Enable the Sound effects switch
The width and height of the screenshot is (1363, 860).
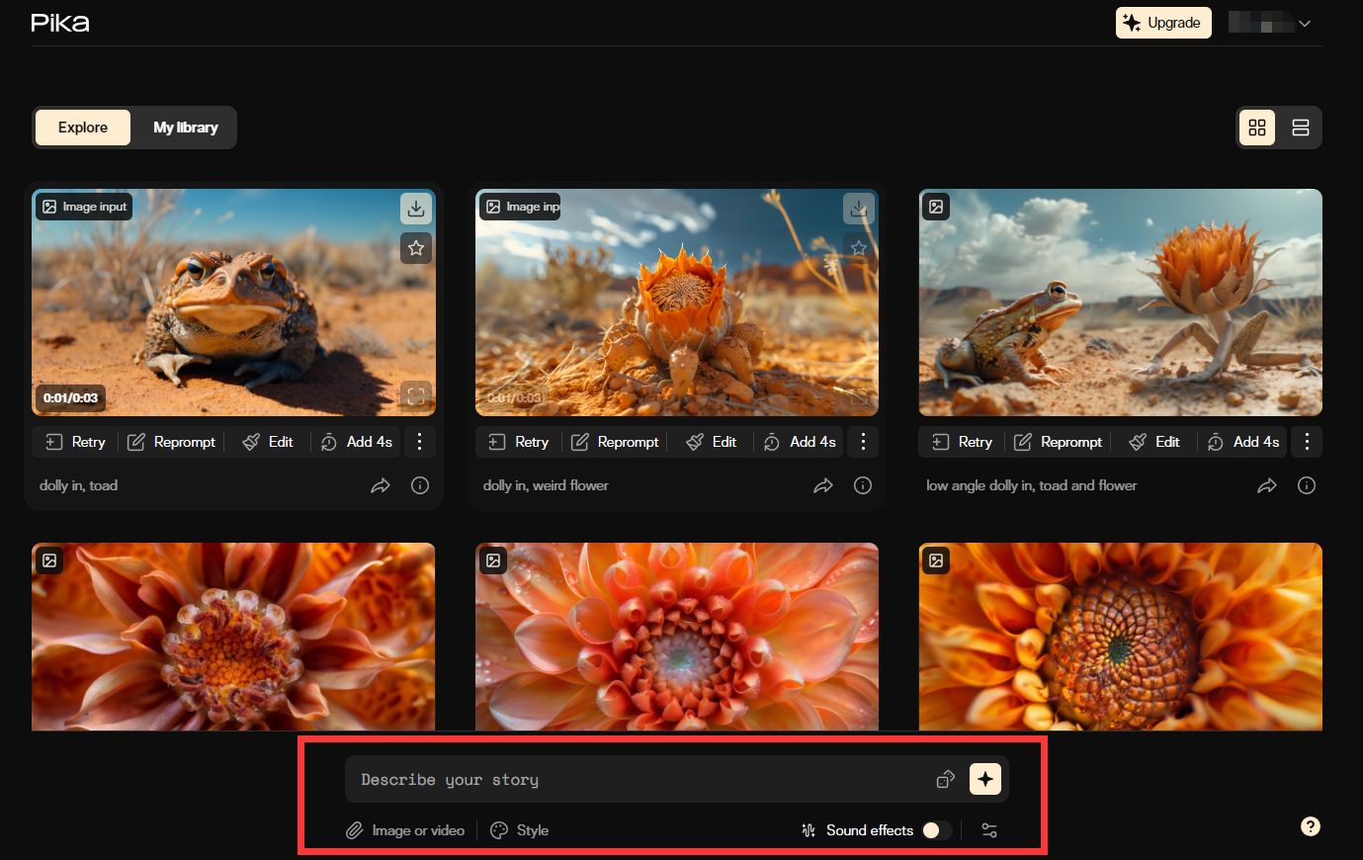point(937,830)
